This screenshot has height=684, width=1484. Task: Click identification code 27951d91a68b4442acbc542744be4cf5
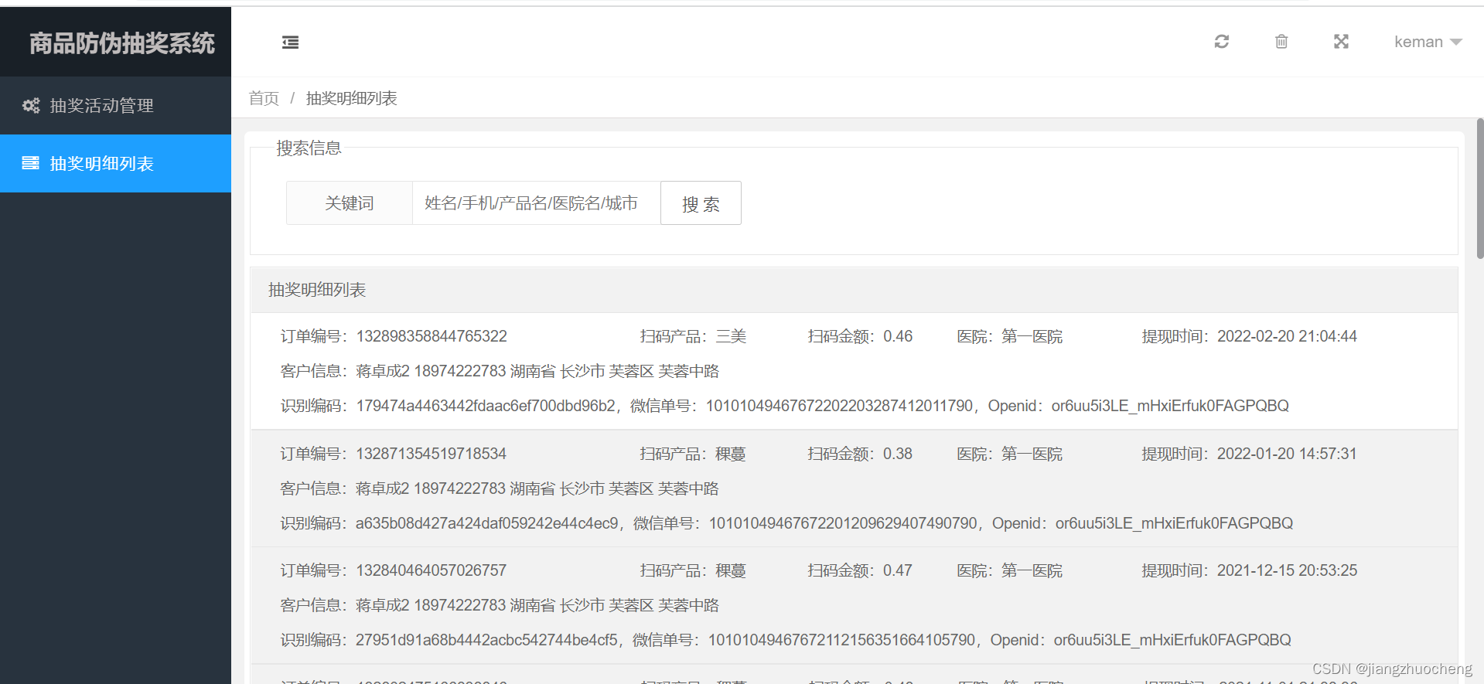point(487,640)
